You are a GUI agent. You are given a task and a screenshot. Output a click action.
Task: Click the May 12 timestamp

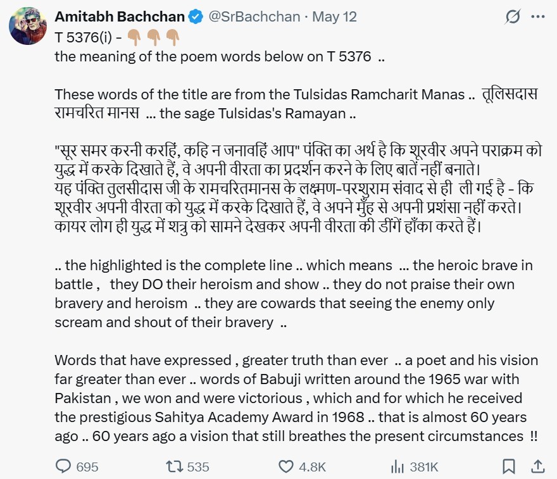(x=334, y=16)
